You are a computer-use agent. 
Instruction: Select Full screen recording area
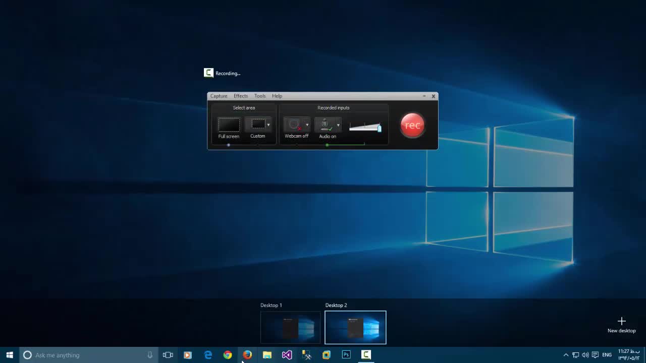pos(229,125)
